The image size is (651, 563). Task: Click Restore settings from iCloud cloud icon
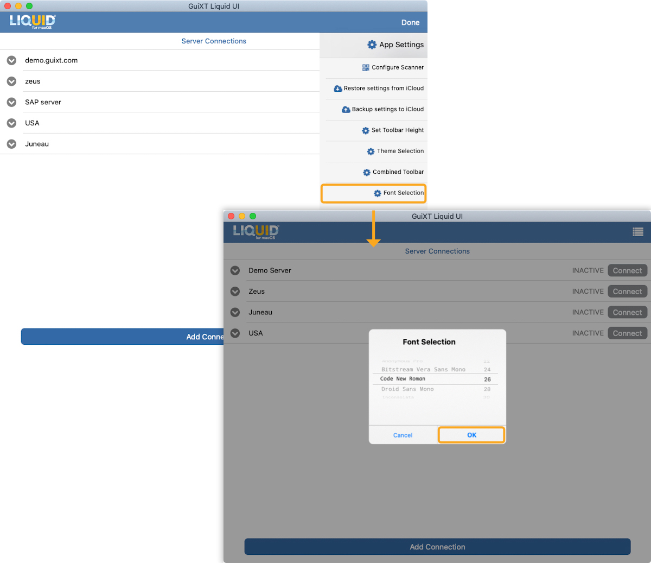[338, 88]
